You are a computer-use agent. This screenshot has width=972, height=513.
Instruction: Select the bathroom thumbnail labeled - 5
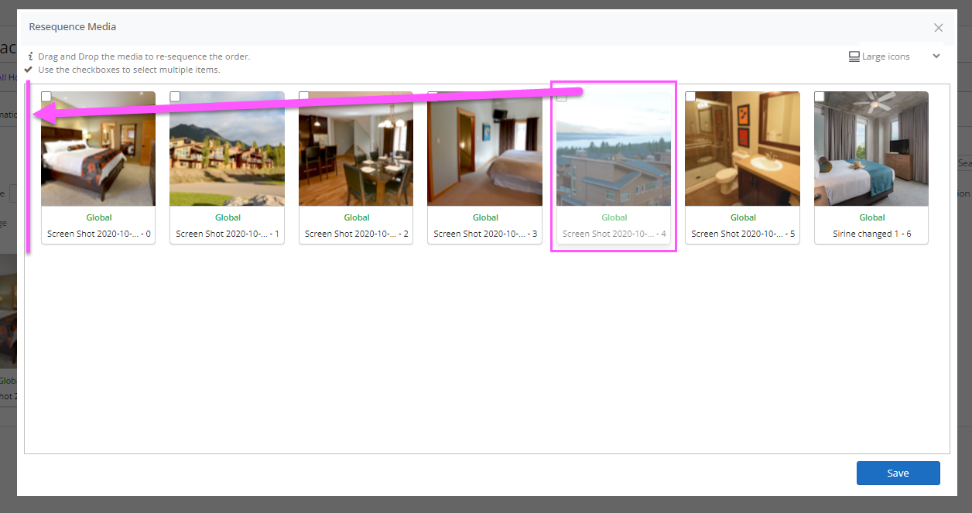coord(743,149)
